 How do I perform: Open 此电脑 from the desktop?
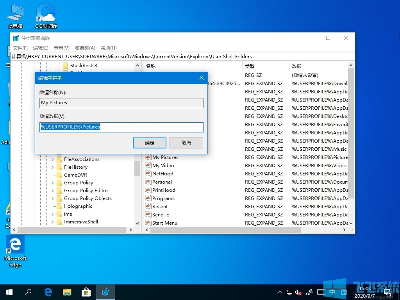14,14
